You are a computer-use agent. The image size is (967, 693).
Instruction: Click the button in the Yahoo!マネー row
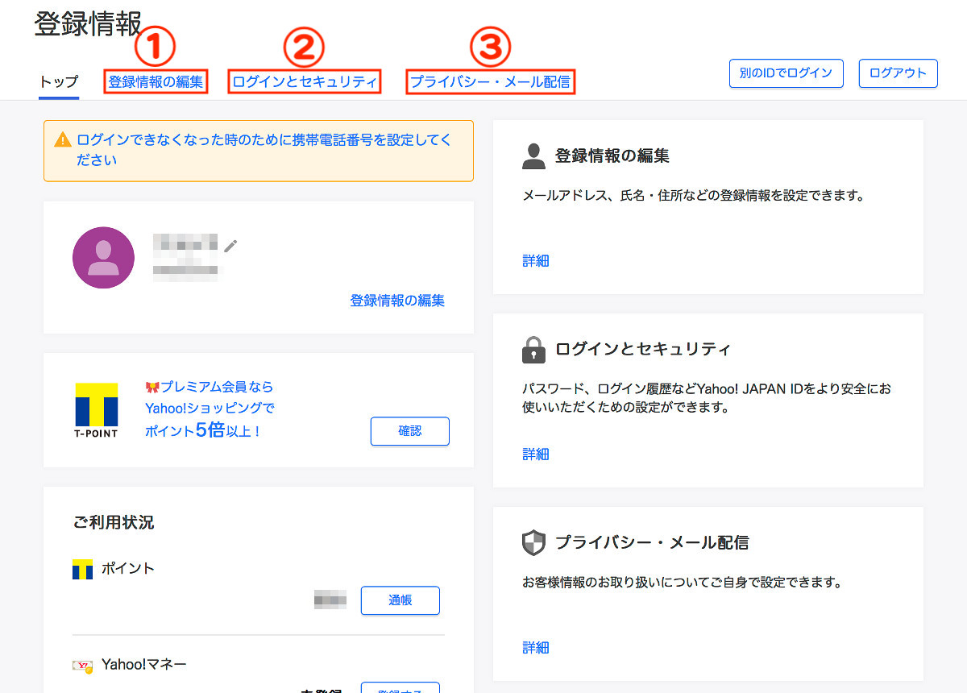pos(400,687)
